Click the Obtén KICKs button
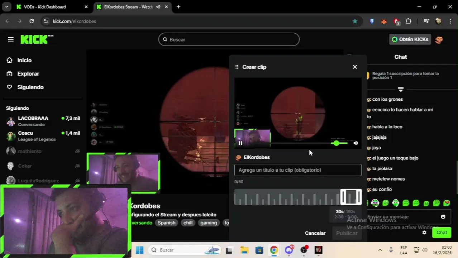The width and height of the screenshot is (458, 258). coord(410,39)
